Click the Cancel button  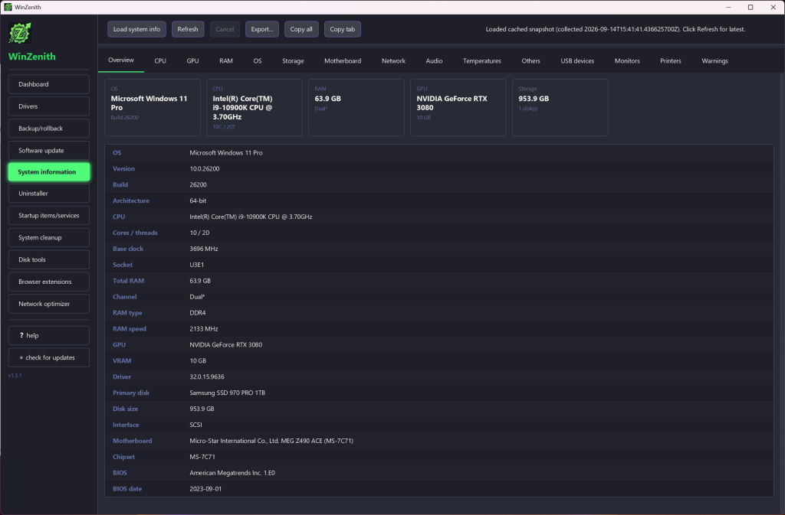click(x=225, y=29)
